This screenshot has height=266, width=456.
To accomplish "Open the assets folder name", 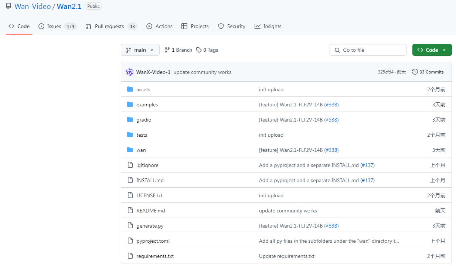I will pos(143,89).
